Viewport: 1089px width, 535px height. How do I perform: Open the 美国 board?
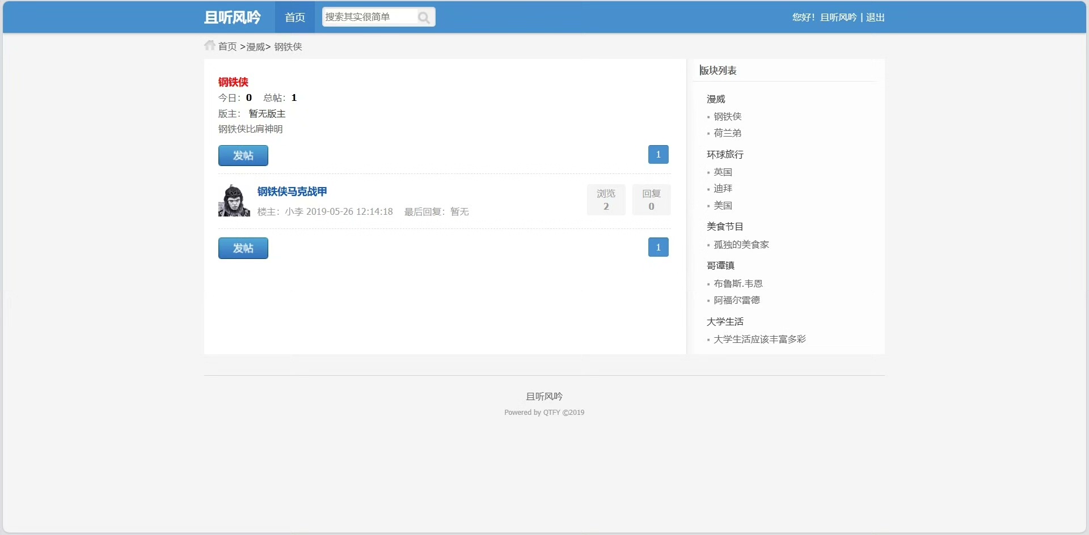pyautogui.click(x=723, y=205)
